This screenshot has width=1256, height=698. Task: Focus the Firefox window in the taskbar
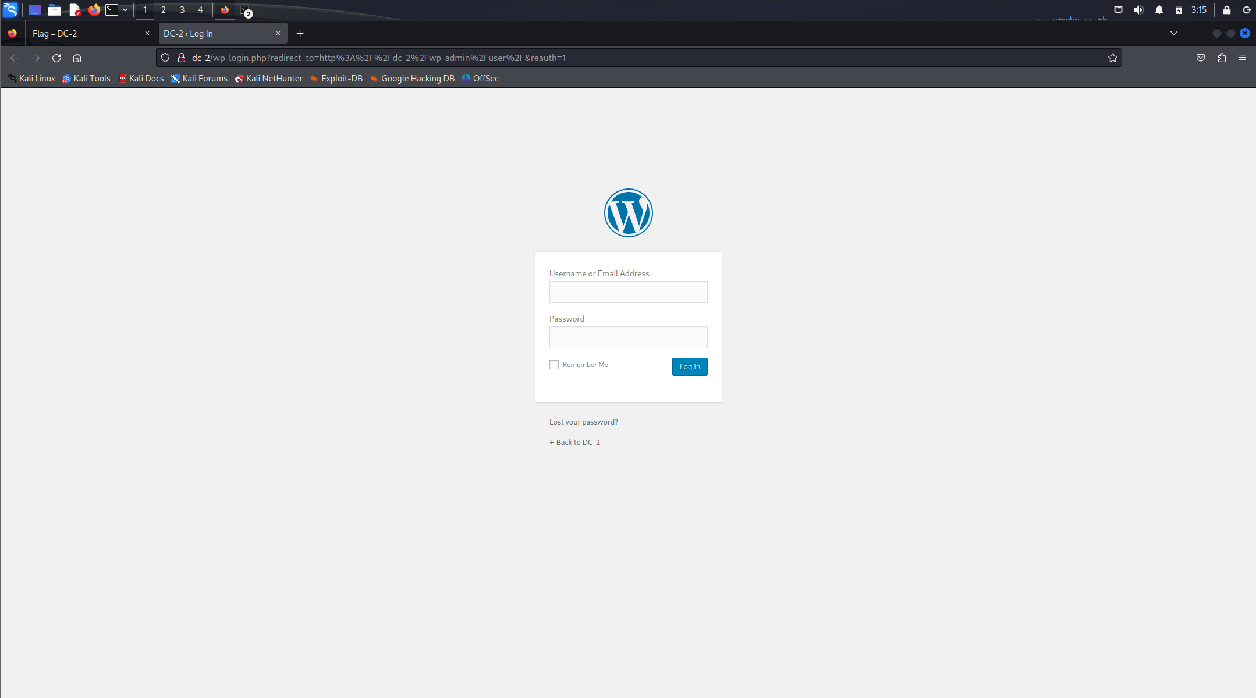coord(225,10)
